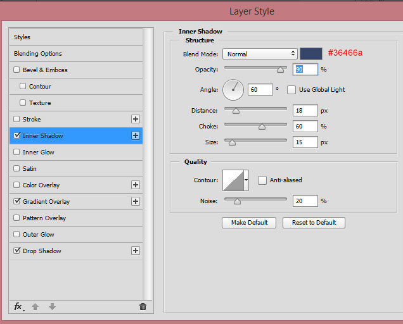Enable the Anti-aliased checkbox
This screenshot has height=324, width=403.
[262, 180]
